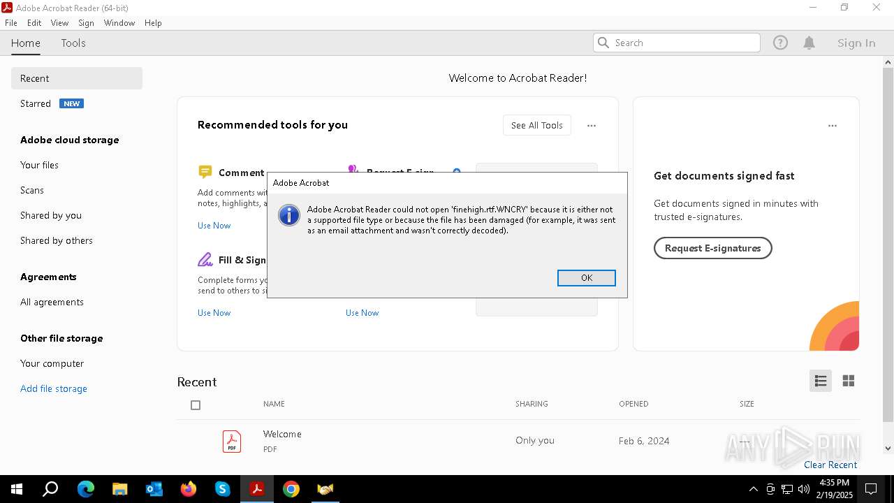The height and width of the screenshot is (503, 894).
Task: Click the vertical scrollbar down arrow
Action: click(x=888, y=449)
